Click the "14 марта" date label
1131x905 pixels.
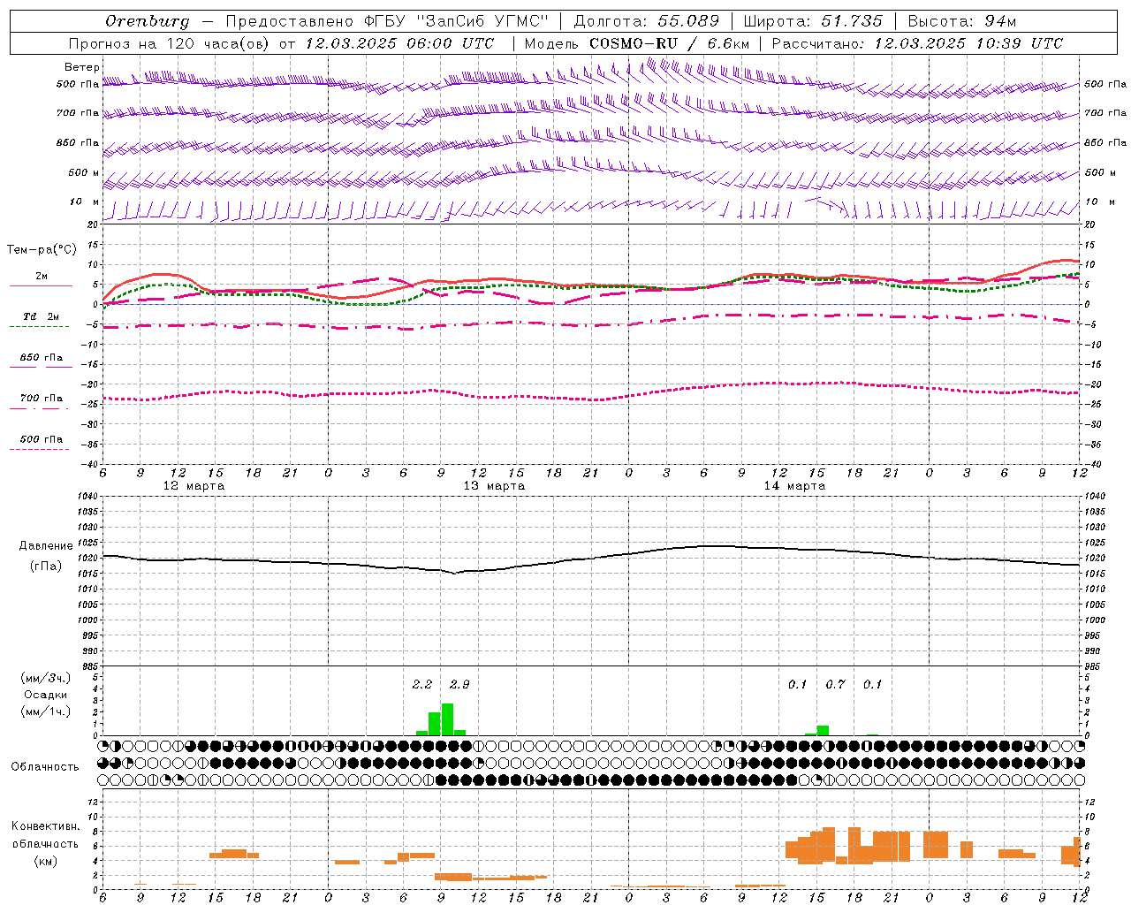(x=794, y=485)
